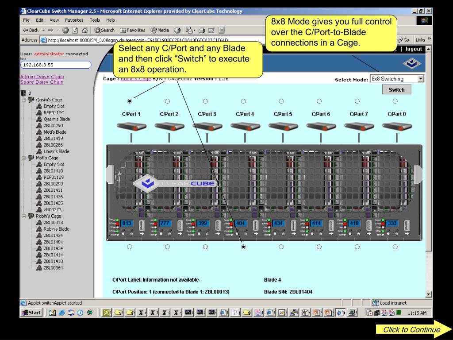
Task: Select ZBL01436 in Moti's Cage
Action: tap(53, 197)
